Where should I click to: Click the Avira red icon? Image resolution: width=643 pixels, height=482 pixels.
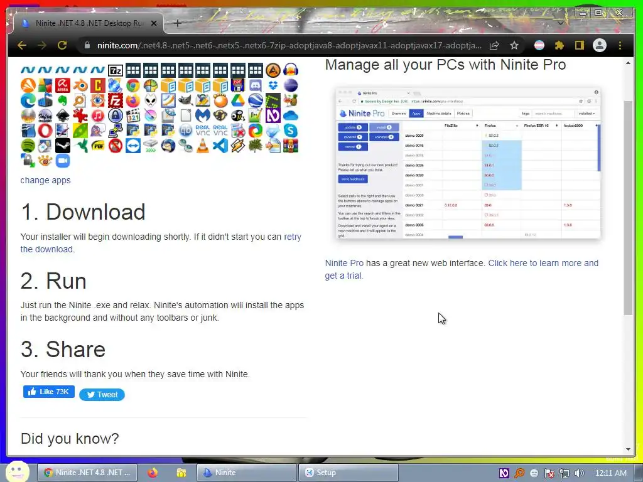click(63, 85)
